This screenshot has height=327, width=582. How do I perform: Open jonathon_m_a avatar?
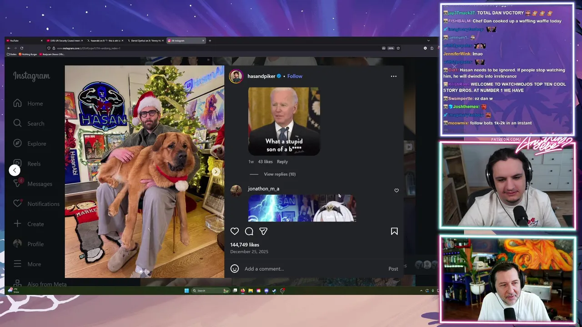coord(236,190)
